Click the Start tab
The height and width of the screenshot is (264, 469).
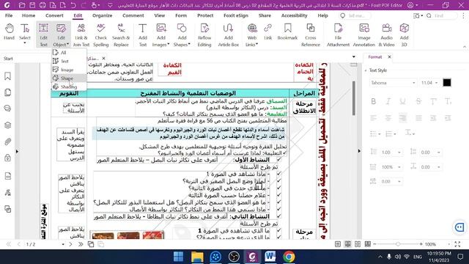pos(8,59)
